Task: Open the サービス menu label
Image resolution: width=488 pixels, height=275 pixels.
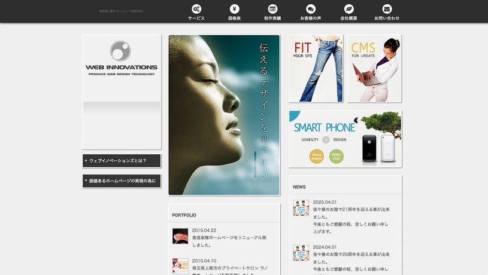Action: (196, 19)
